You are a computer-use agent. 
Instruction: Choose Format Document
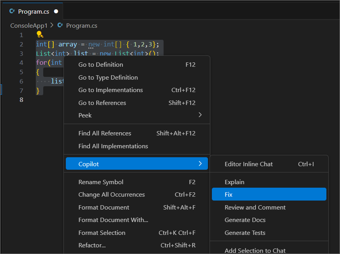137,207
